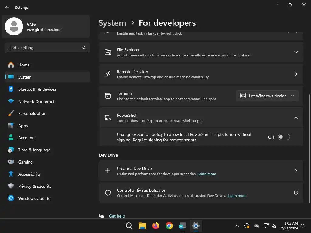Click the Privacy & security shield icon
The width and height of the screenshot is (311, 233).
pos(11,186)
